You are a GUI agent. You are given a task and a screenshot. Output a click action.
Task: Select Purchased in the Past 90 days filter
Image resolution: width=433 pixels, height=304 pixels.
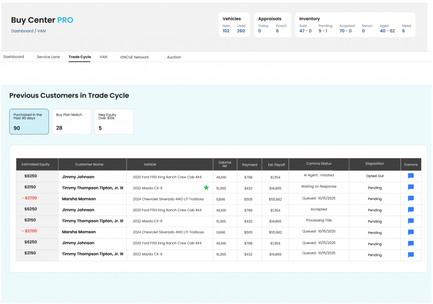pyautogui.click(x=29, y=121)
